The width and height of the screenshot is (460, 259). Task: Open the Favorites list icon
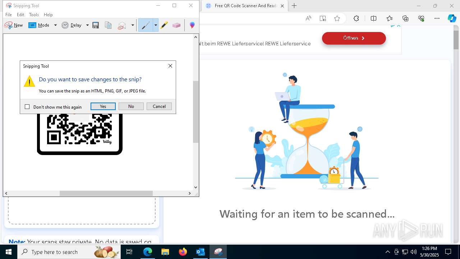coord(390,19)
